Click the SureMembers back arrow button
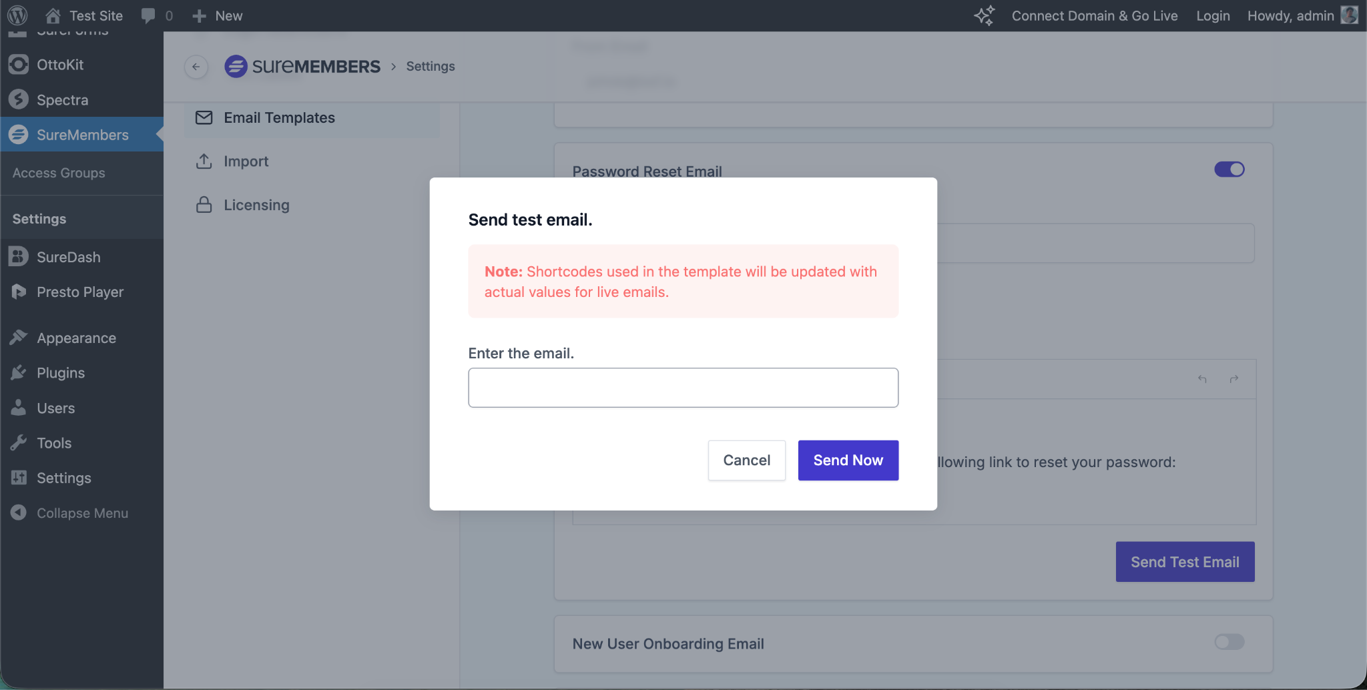 tap(196, 67)
